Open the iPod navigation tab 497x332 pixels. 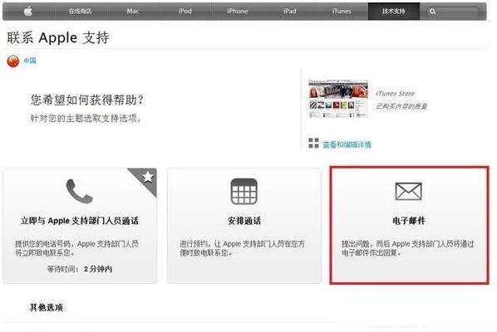pyautogui.click(x=185, y=11)
